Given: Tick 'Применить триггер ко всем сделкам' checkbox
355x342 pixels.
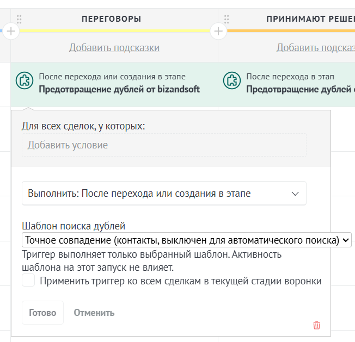Looking at the screenshot, I should click(x=28, y=280).
